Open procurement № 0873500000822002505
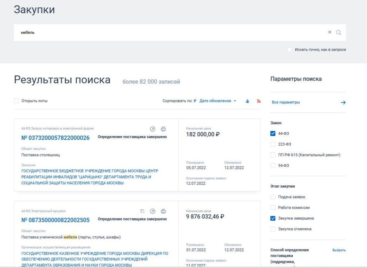The image size is (367, 268). click(x=56, y=220)
